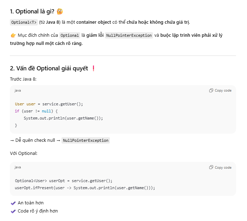247x221 pixels.
Task: Click the "java" language label in the second code block
Action: 18,167
